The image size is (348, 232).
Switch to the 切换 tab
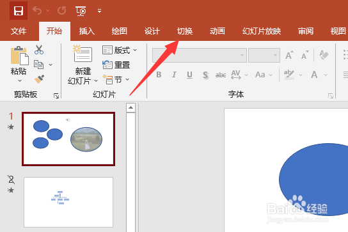185,31
